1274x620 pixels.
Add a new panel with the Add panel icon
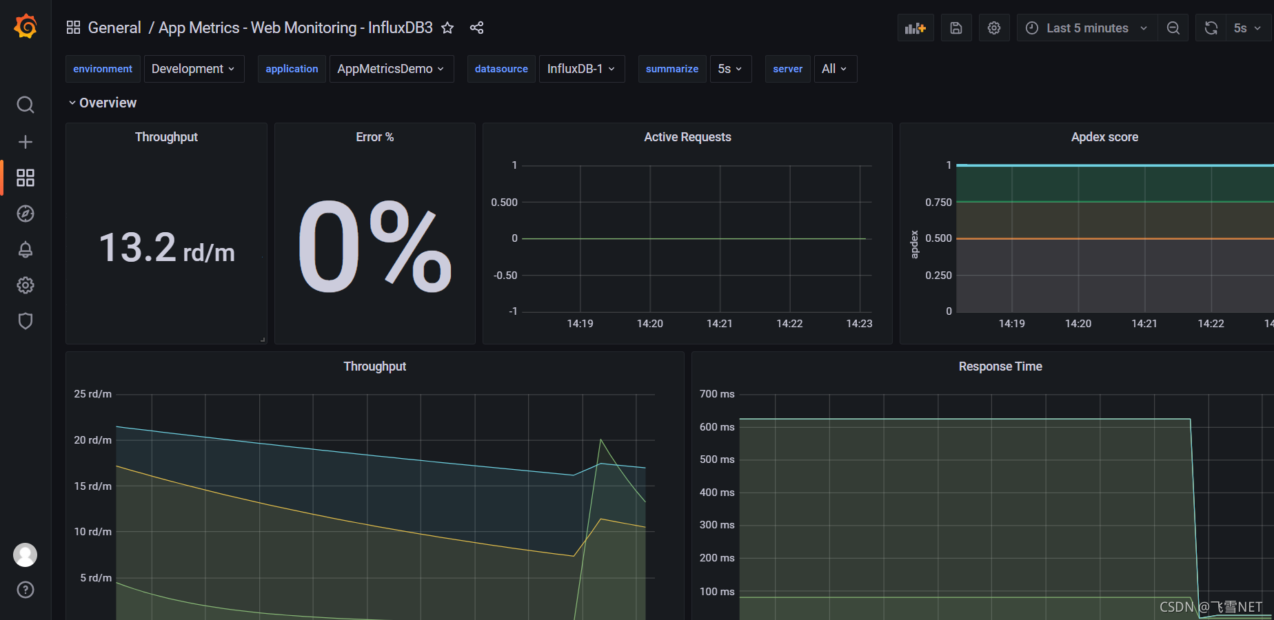(x=916, y=28)
